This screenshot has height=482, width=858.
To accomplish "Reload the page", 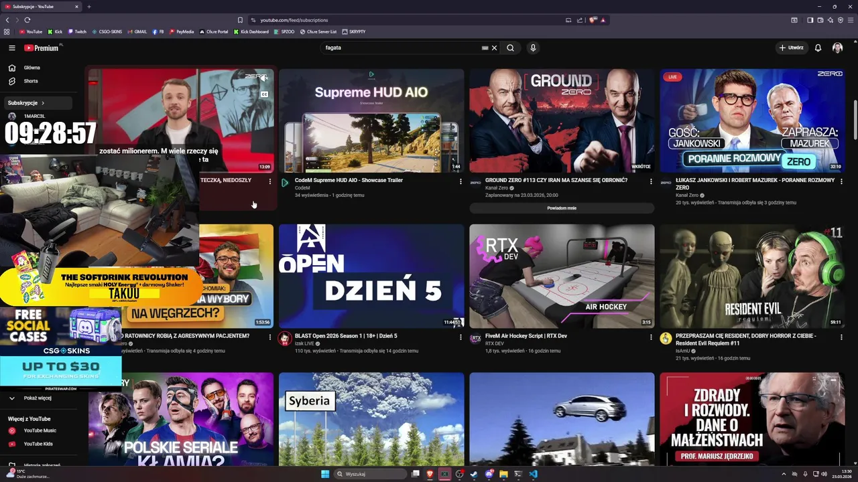I will pyautogui.click(x=27, y=20).
